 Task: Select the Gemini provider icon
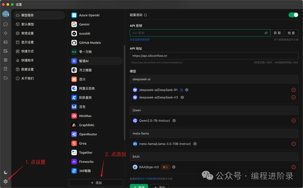click(74, 24)
